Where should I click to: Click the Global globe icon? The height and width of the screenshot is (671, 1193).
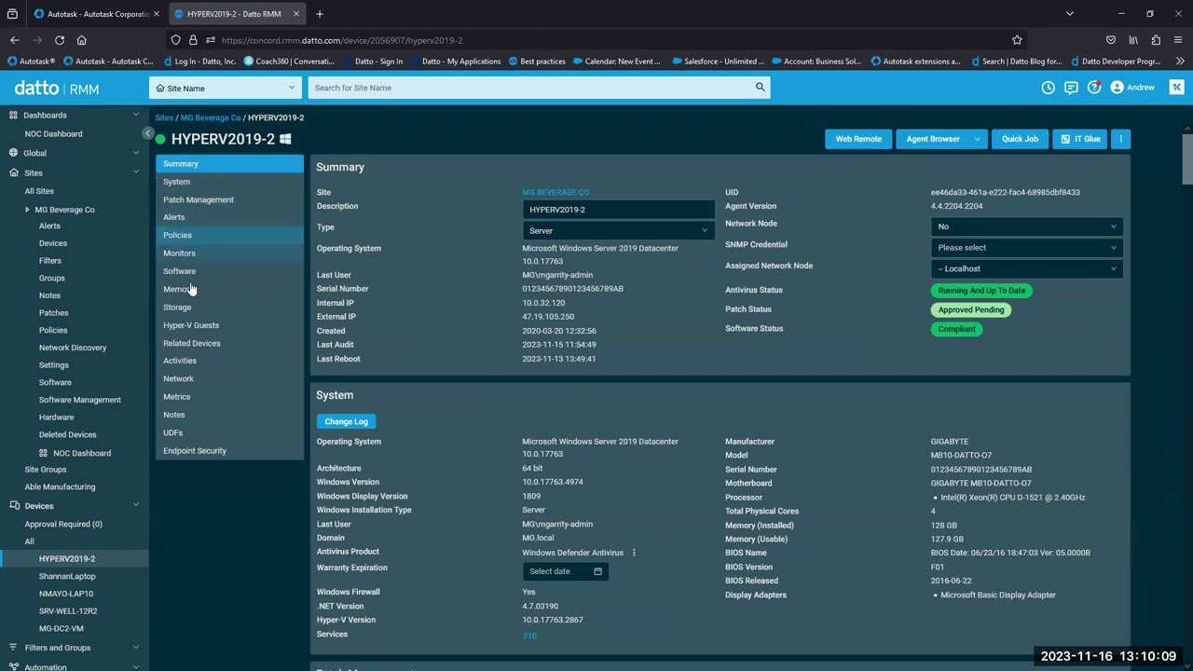13,153
